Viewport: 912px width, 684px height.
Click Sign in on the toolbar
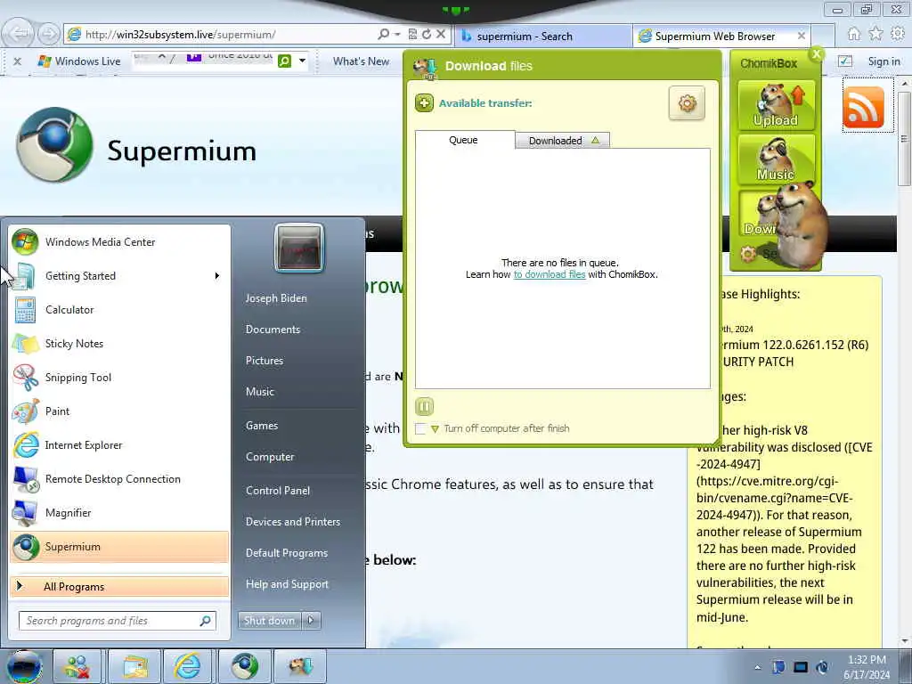coord(883,61)
